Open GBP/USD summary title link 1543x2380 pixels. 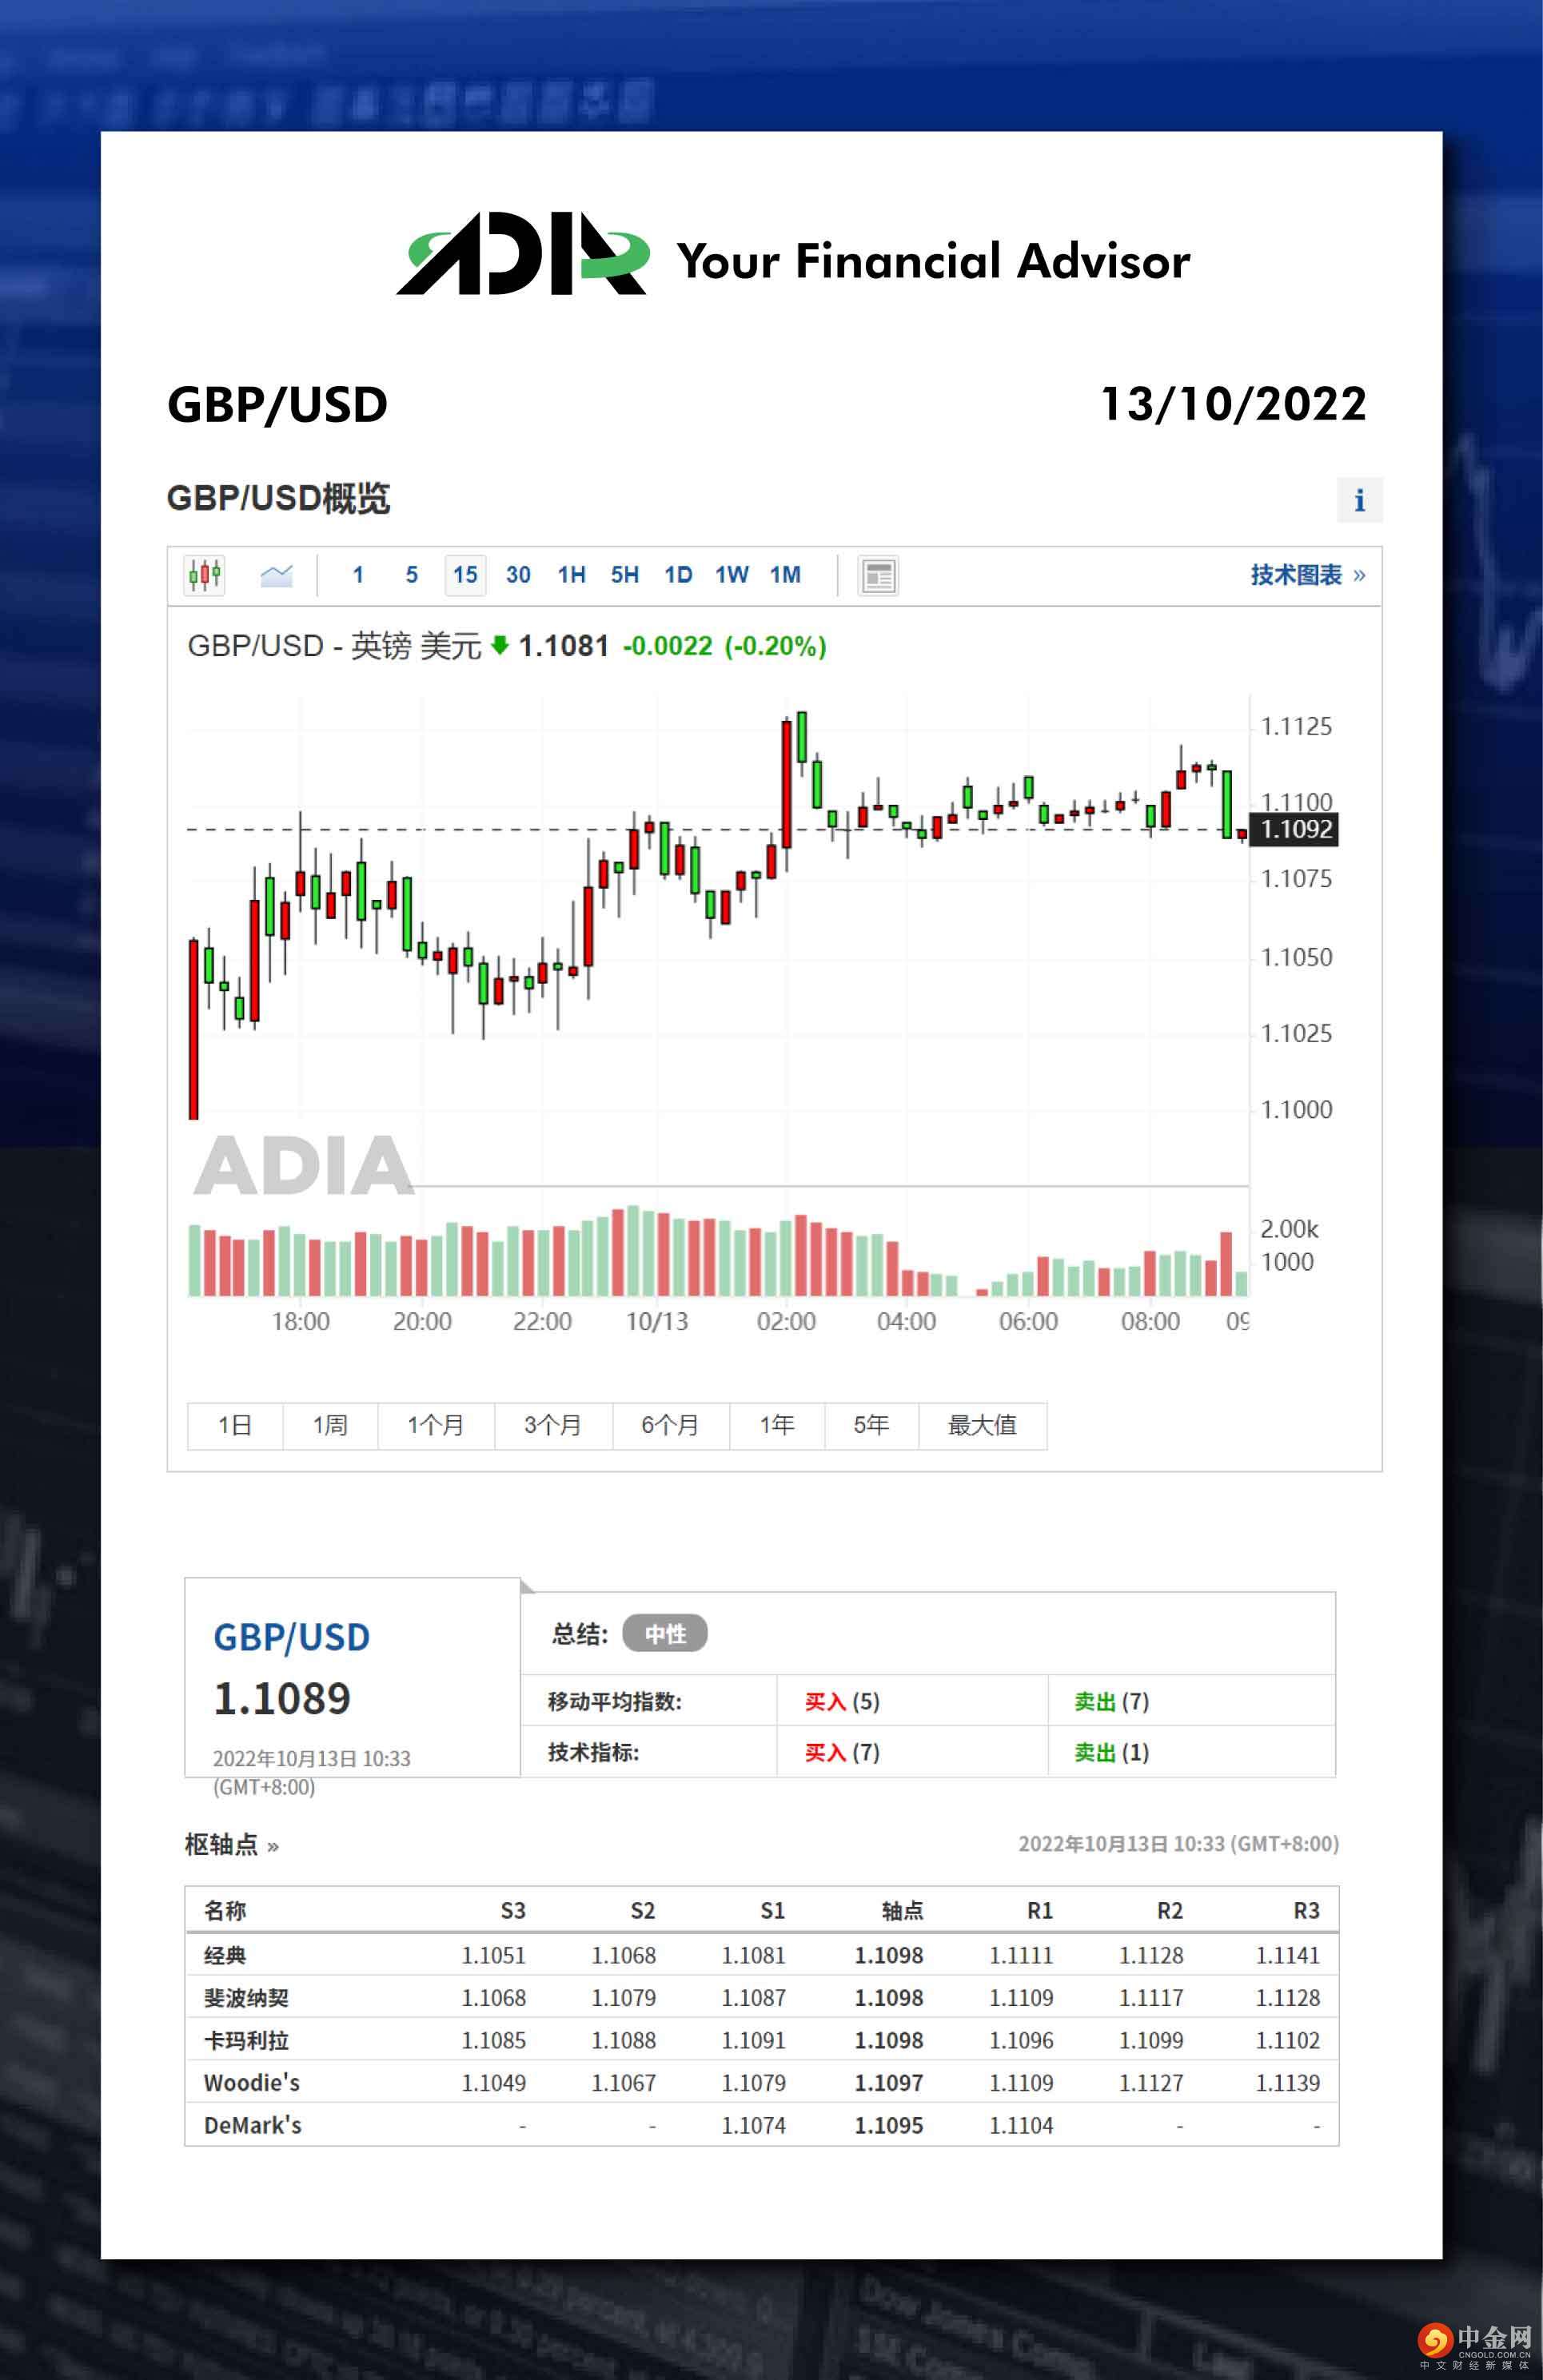click(x=291, y=1637)
